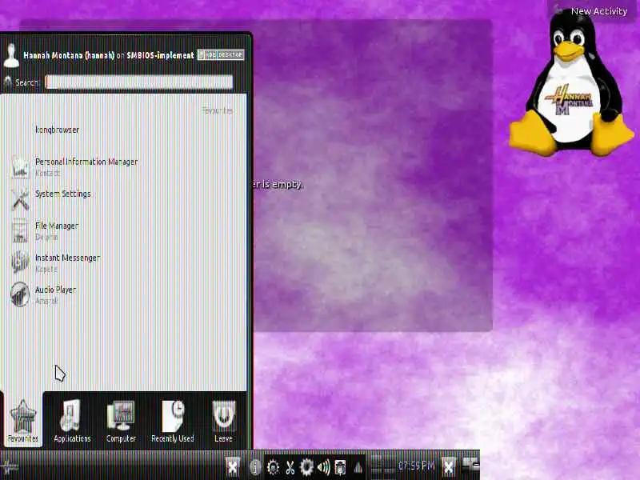640x480 pixels.
Task: Expand the system tray hidden icons arrow
Action: click(x=358, y=467)
